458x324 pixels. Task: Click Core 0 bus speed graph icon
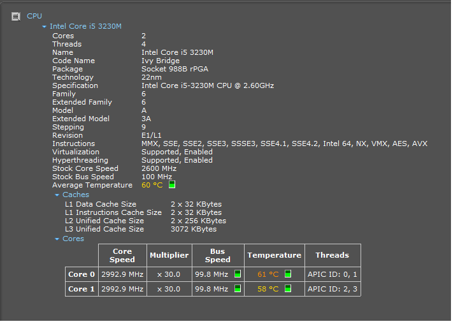coord(238,274)
